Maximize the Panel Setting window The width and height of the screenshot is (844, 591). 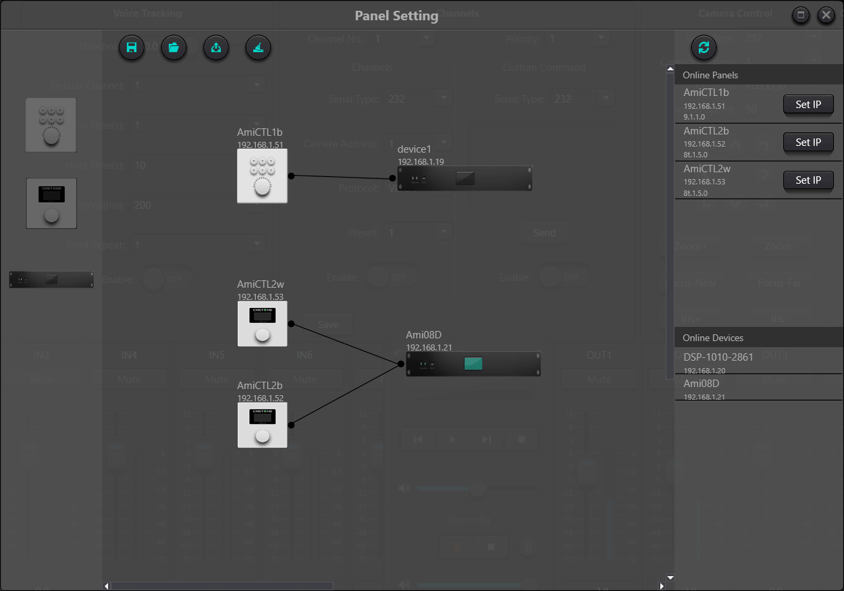point(801,15)
